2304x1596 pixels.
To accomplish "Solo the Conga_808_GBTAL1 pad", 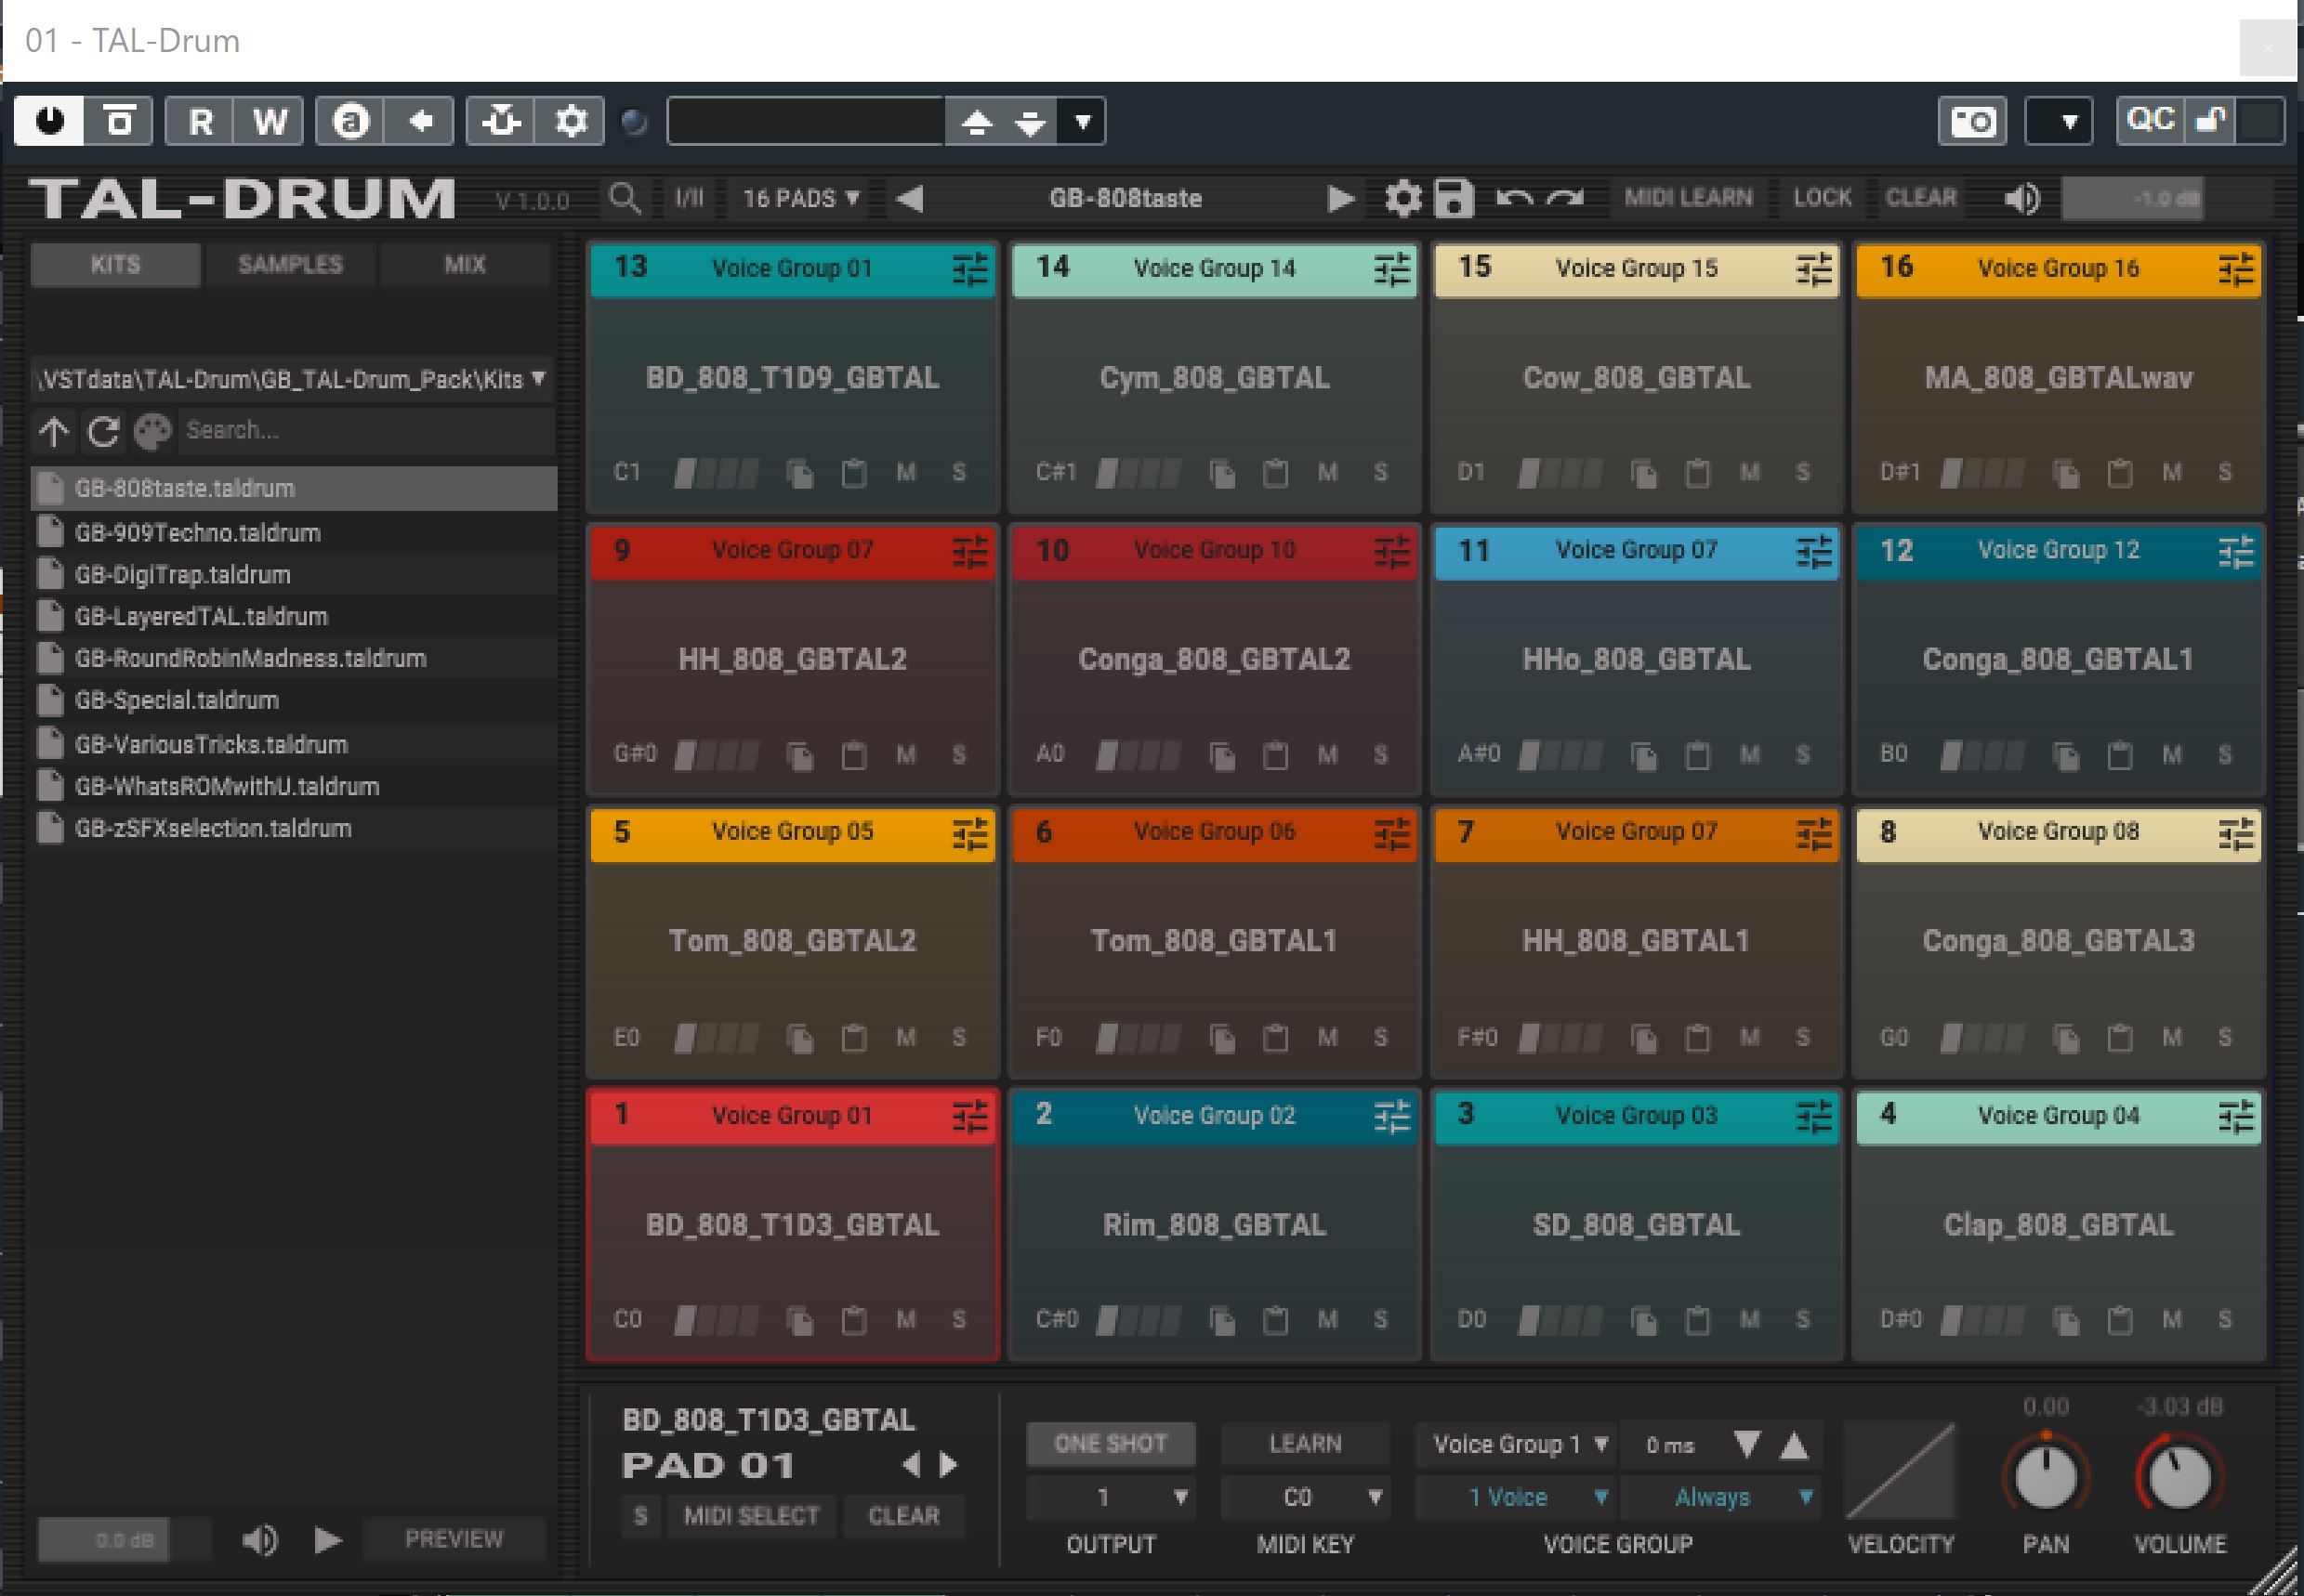I will point(2225,755).
